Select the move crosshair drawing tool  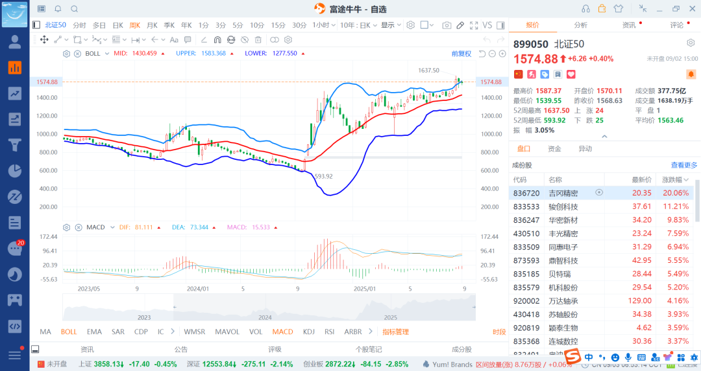[44, 39]
